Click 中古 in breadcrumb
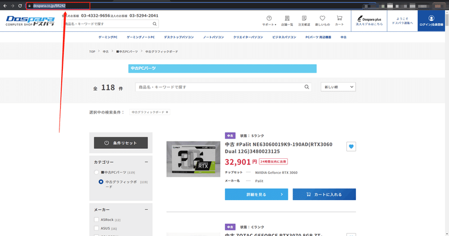The width and height of the screenshot is (449, 236). [106, 51]
